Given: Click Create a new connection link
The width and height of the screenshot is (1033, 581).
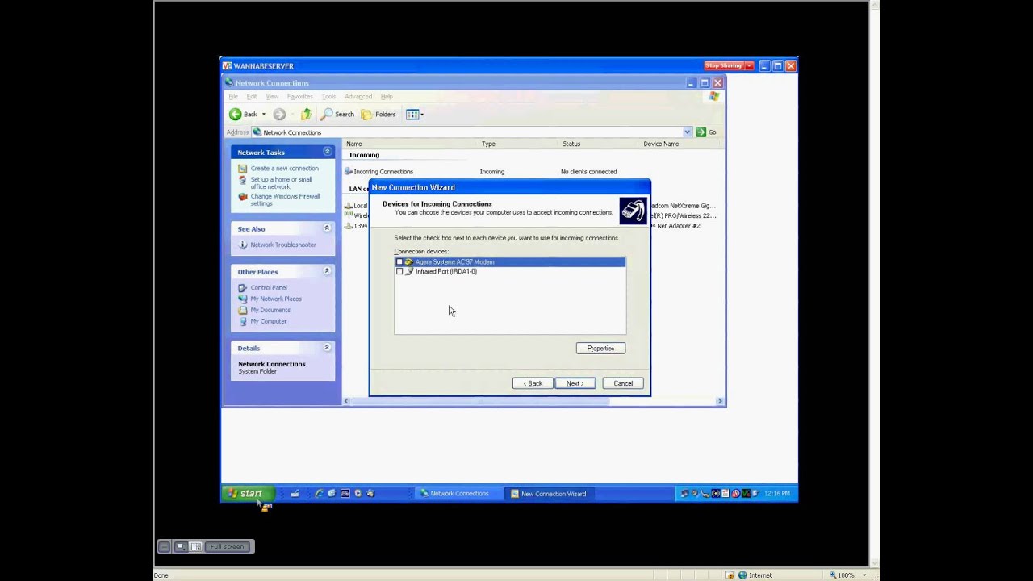Looking at the screenshot, I should pyautogui.click(x=284, y=169).
